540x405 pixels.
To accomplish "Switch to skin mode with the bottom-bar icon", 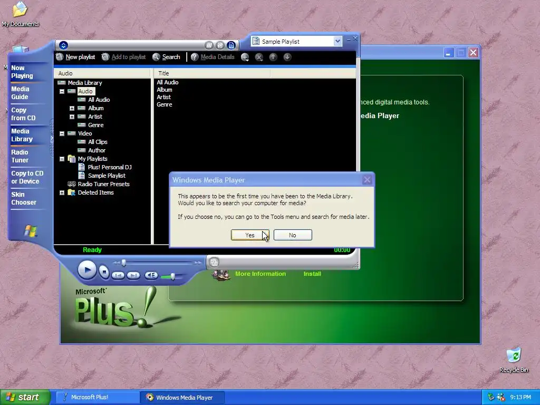I will coord(214,263).
